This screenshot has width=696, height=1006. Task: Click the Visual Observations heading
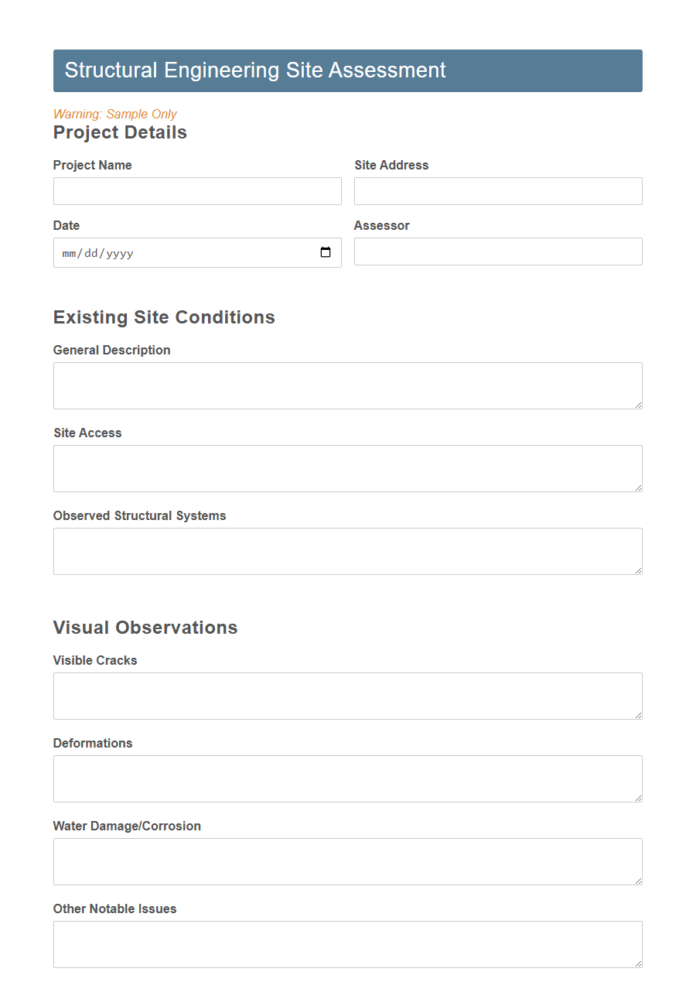[x=145, y=628]
